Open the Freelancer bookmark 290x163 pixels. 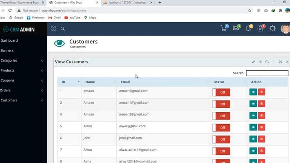tap(36, 18)
